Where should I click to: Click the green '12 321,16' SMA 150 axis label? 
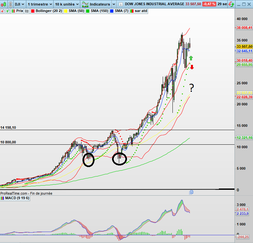click(x=244, y=138)
